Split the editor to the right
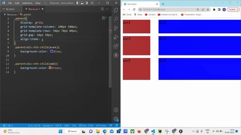 point(102,9)
